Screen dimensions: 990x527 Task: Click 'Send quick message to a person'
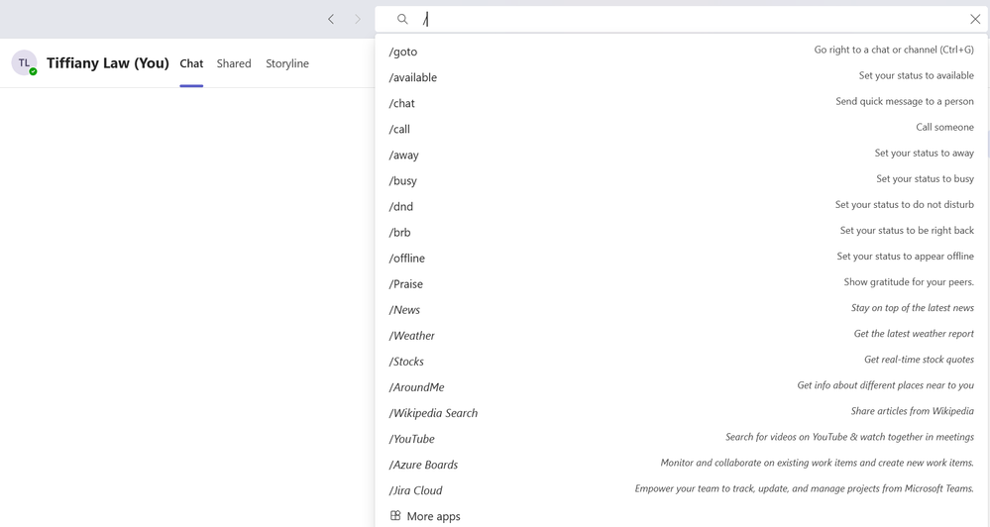(x=905, y=101)
